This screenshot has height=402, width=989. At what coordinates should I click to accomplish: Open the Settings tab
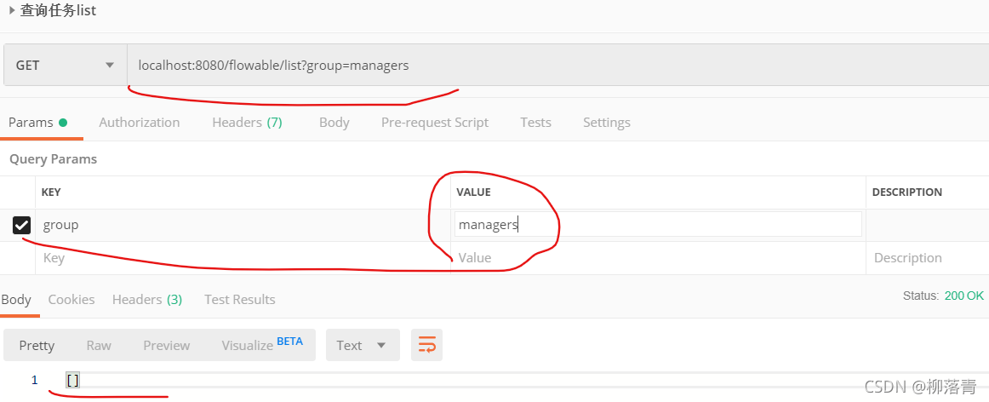607,123
